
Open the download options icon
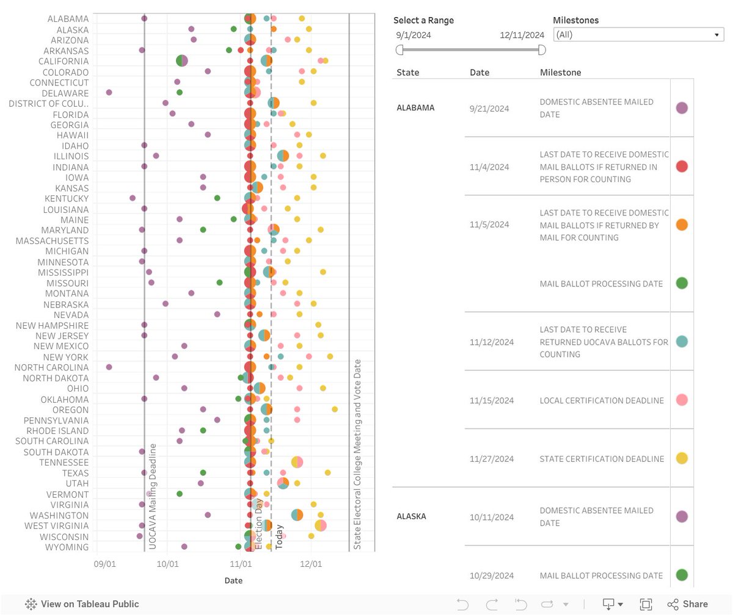click(x=613, y=604)
